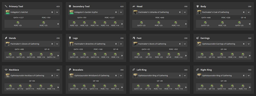Viewport: 256px width, 96px height.
Task: Expand materia list in Secondary Tool card
Action: pyautogui.click(x=122, y=24)
